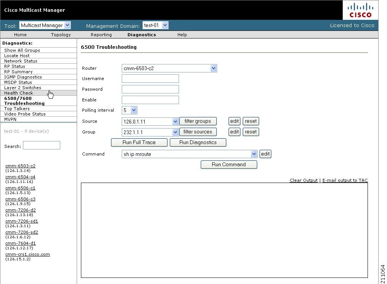Open the Router selection dropdown
Viewport: 387px width, 284px height.
pos(213,68)
